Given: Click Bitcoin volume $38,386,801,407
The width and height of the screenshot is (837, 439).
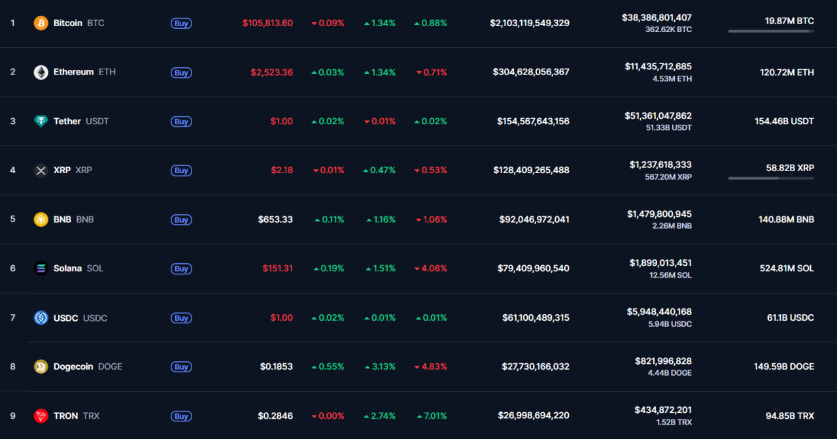Looking at the screenshot, I should [x=657, y=18].
